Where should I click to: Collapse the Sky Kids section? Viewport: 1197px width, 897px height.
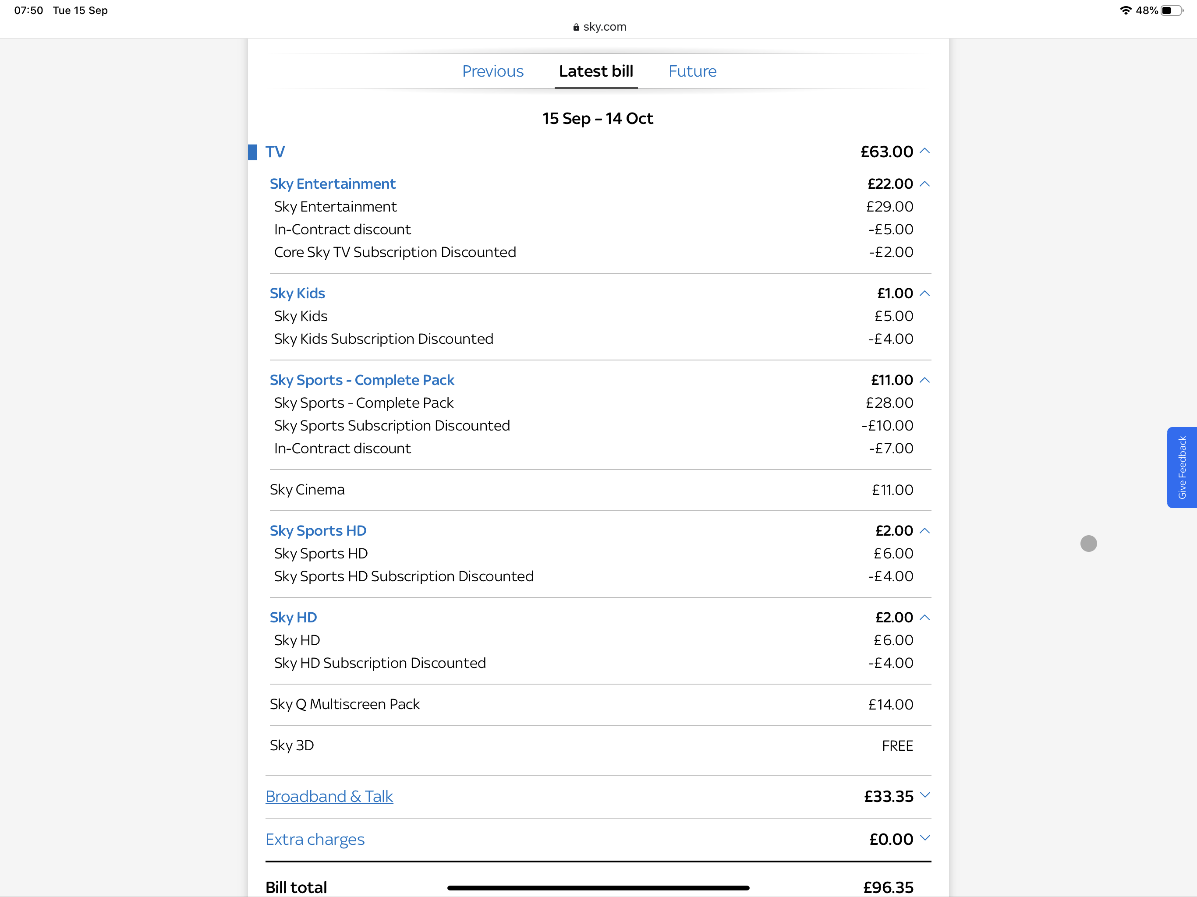925,293
